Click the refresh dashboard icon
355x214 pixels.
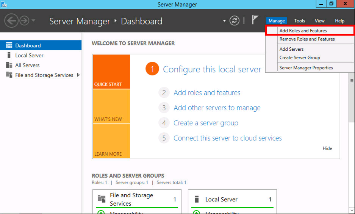tap(234, 20)
